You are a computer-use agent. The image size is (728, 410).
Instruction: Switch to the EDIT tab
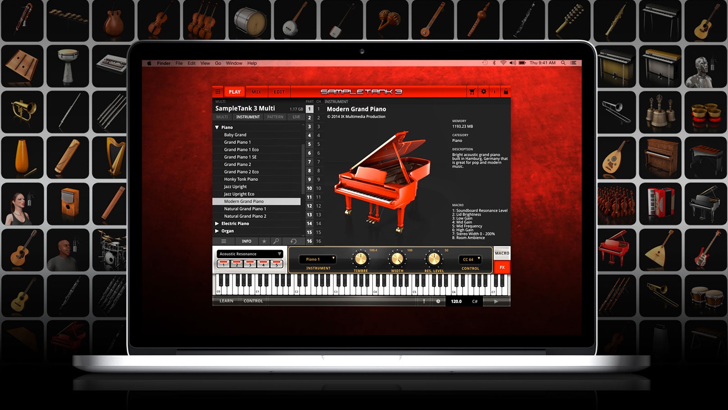coord(279,92)
